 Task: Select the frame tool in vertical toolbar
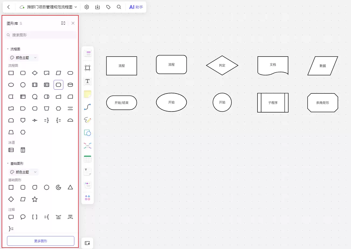(88, 68)
